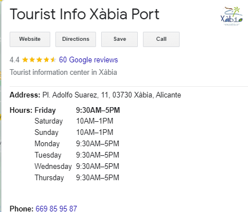Click the Sunday hours row
248x212 pixels.
[74, 133]
